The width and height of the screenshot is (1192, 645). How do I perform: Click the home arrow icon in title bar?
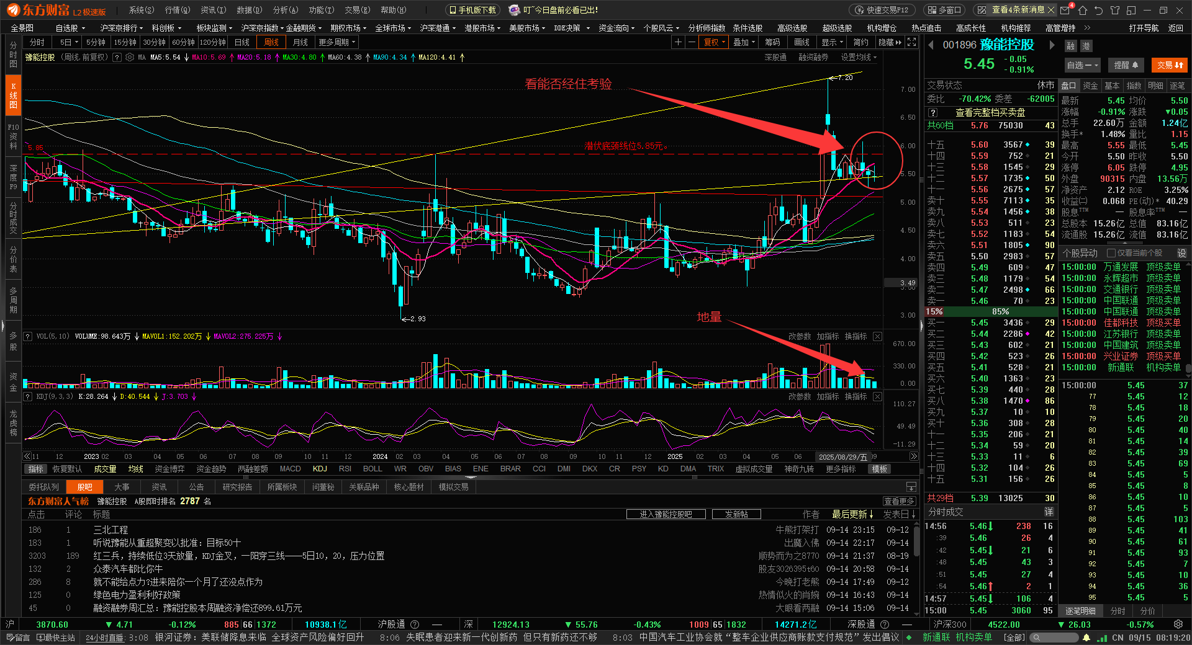point(1083,10)
